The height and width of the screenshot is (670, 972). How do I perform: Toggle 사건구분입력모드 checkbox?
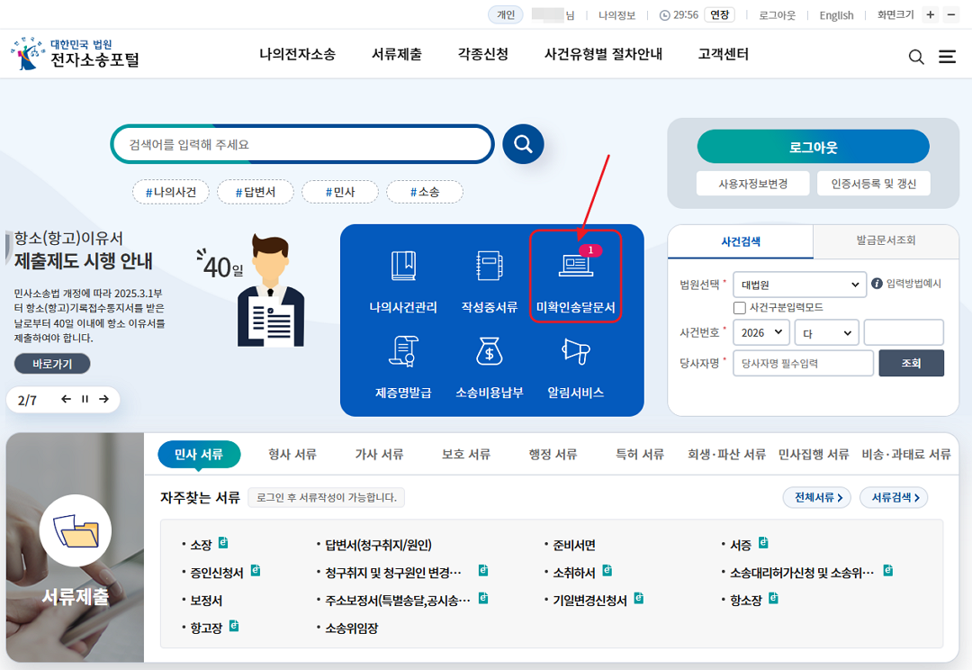click(740, 308)
